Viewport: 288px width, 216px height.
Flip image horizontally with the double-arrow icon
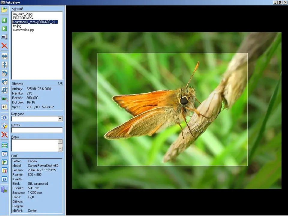4,56
